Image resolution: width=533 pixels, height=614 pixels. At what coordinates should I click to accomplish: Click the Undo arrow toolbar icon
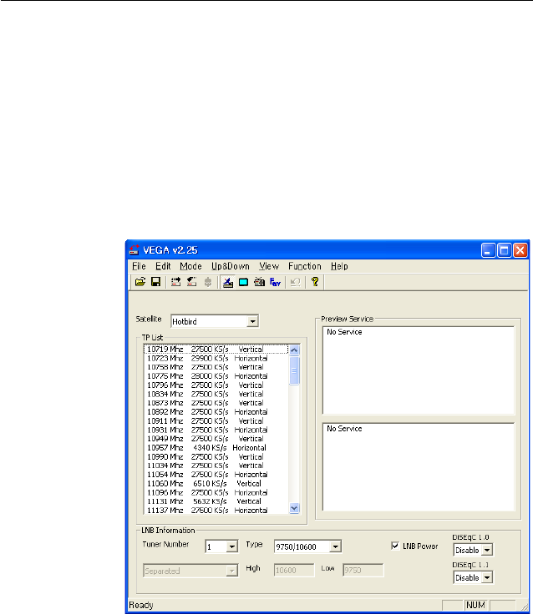(296, 282)
